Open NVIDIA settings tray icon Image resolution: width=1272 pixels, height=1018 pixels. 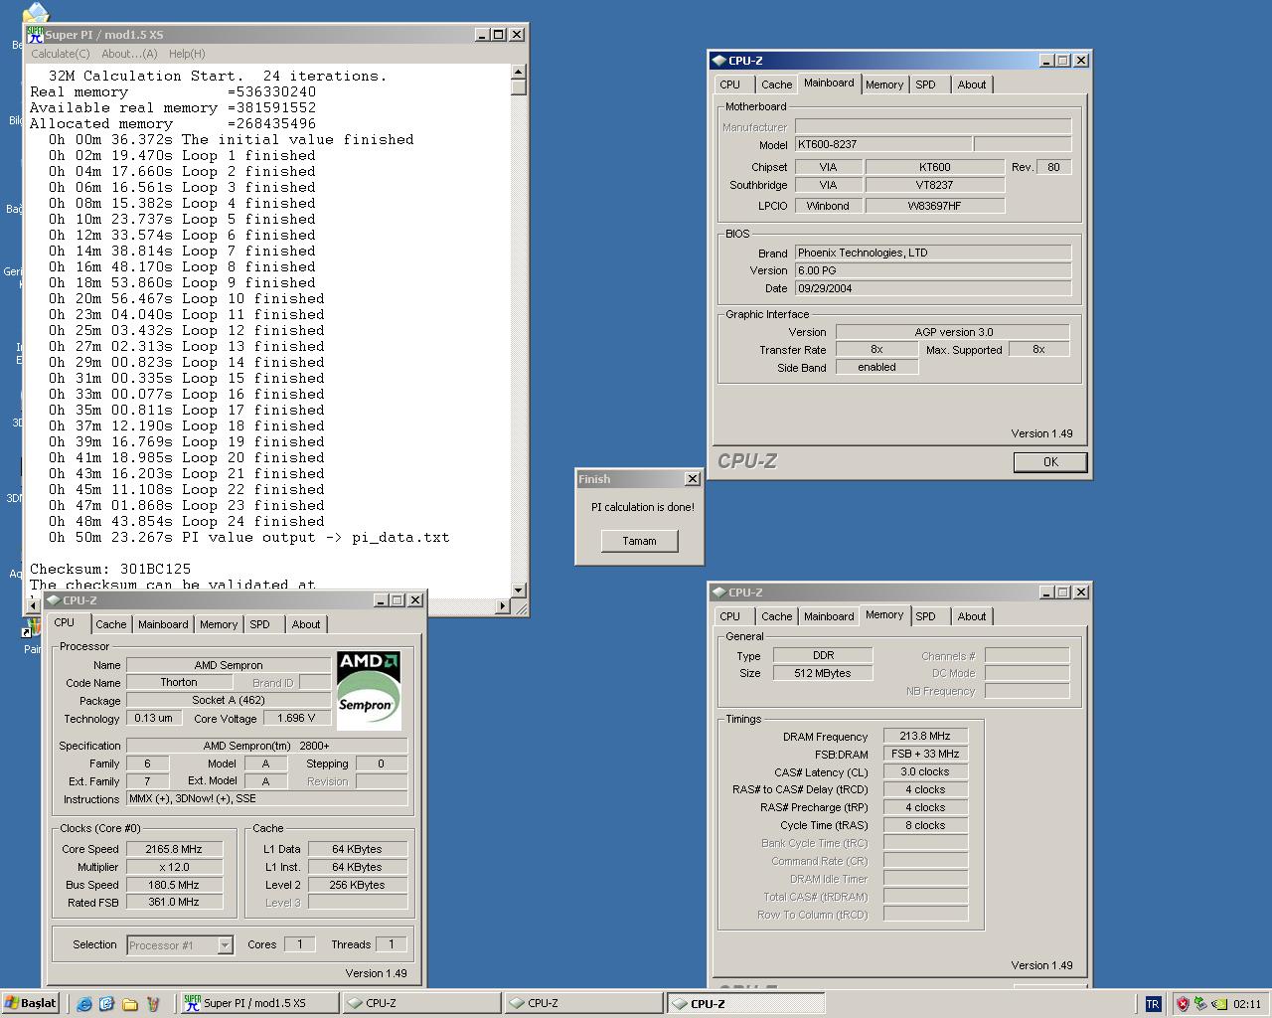tap(1218, 1004)
